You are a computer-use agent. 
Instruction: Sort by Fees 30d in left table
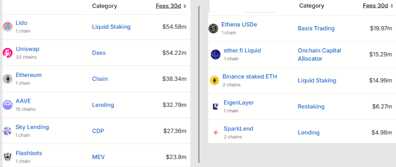click(x=168, y=6)
